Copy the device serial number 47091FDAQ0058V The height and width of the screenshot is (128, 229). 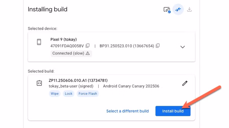(88, 46)
